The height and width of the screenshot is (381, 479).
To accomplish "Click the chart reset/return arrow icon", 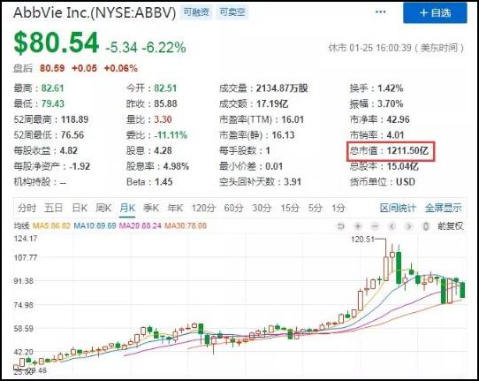I will [340, 226].
